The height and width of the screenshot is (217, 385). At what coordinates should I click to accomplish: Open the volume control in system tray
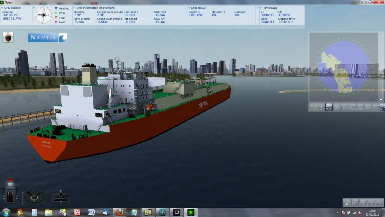(359, 213)
